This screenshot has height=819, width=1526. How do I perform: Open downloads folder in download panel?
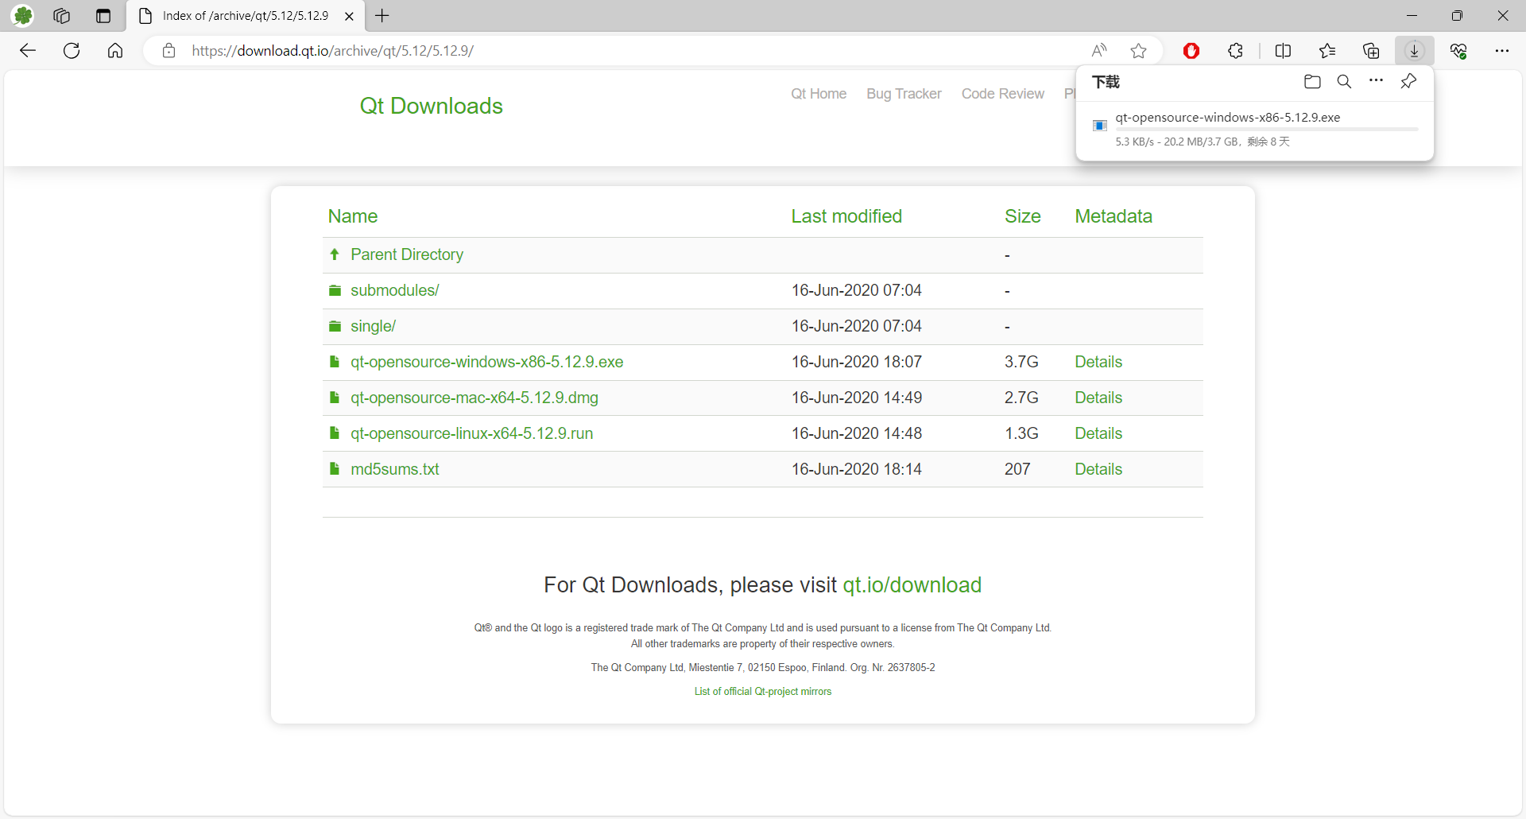click(x=1312, y=82)
